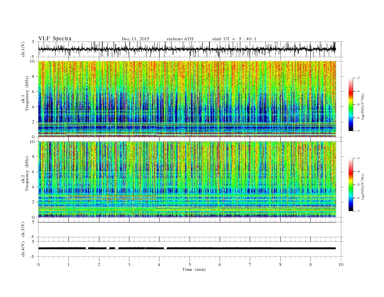
Task: Click the 'ch.1(V)' waveform axis label
Action: coord(23,49)
